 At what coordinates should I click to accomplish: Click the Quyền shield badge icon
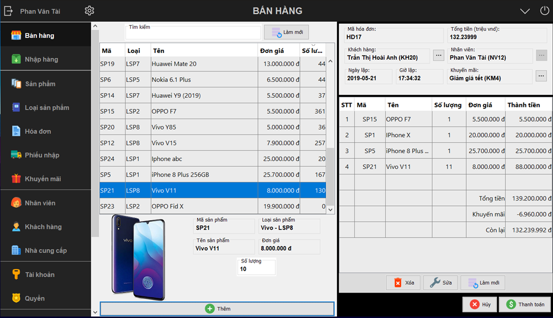pos(16,298)
